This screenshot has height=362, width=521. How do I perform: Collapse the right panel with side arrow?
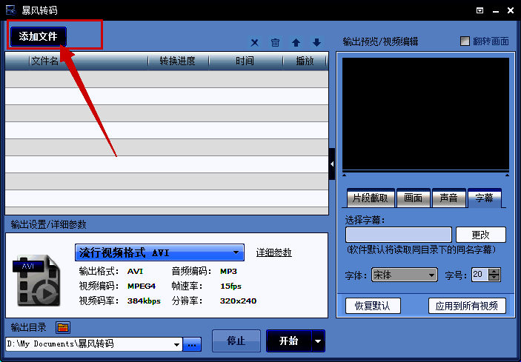tap(332, 163)
